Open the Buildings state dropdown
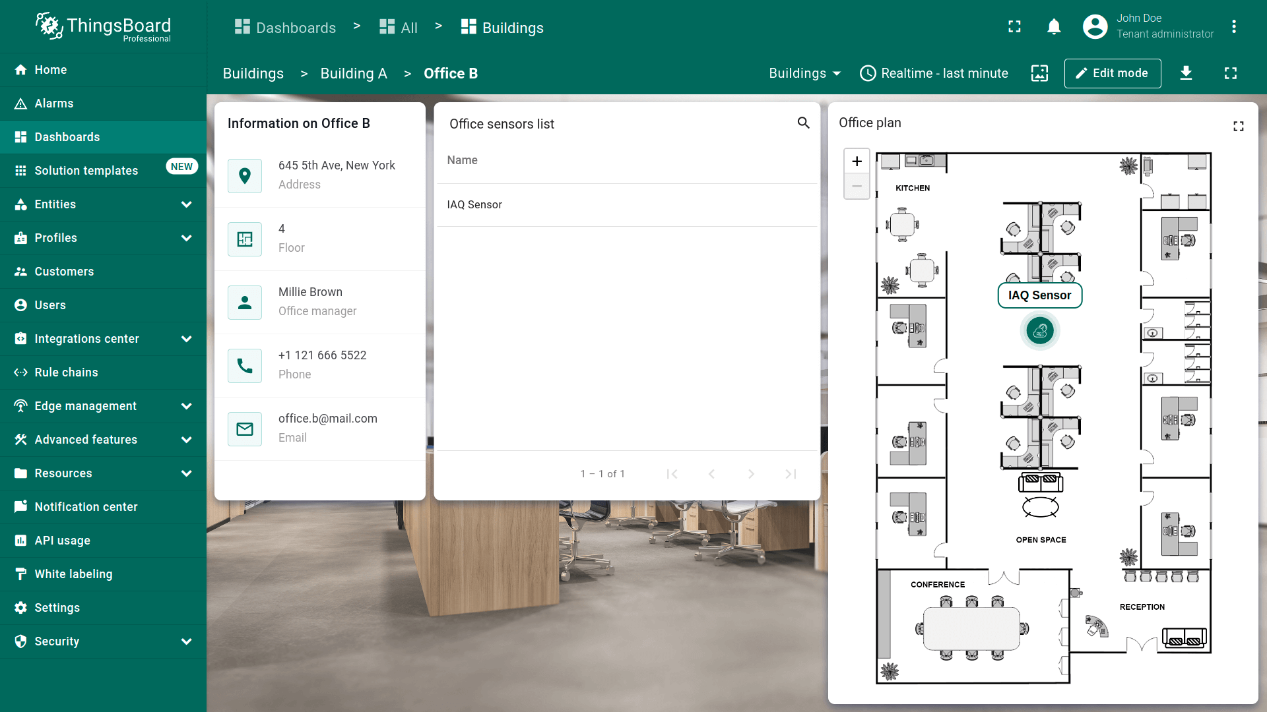 point(804,73)
